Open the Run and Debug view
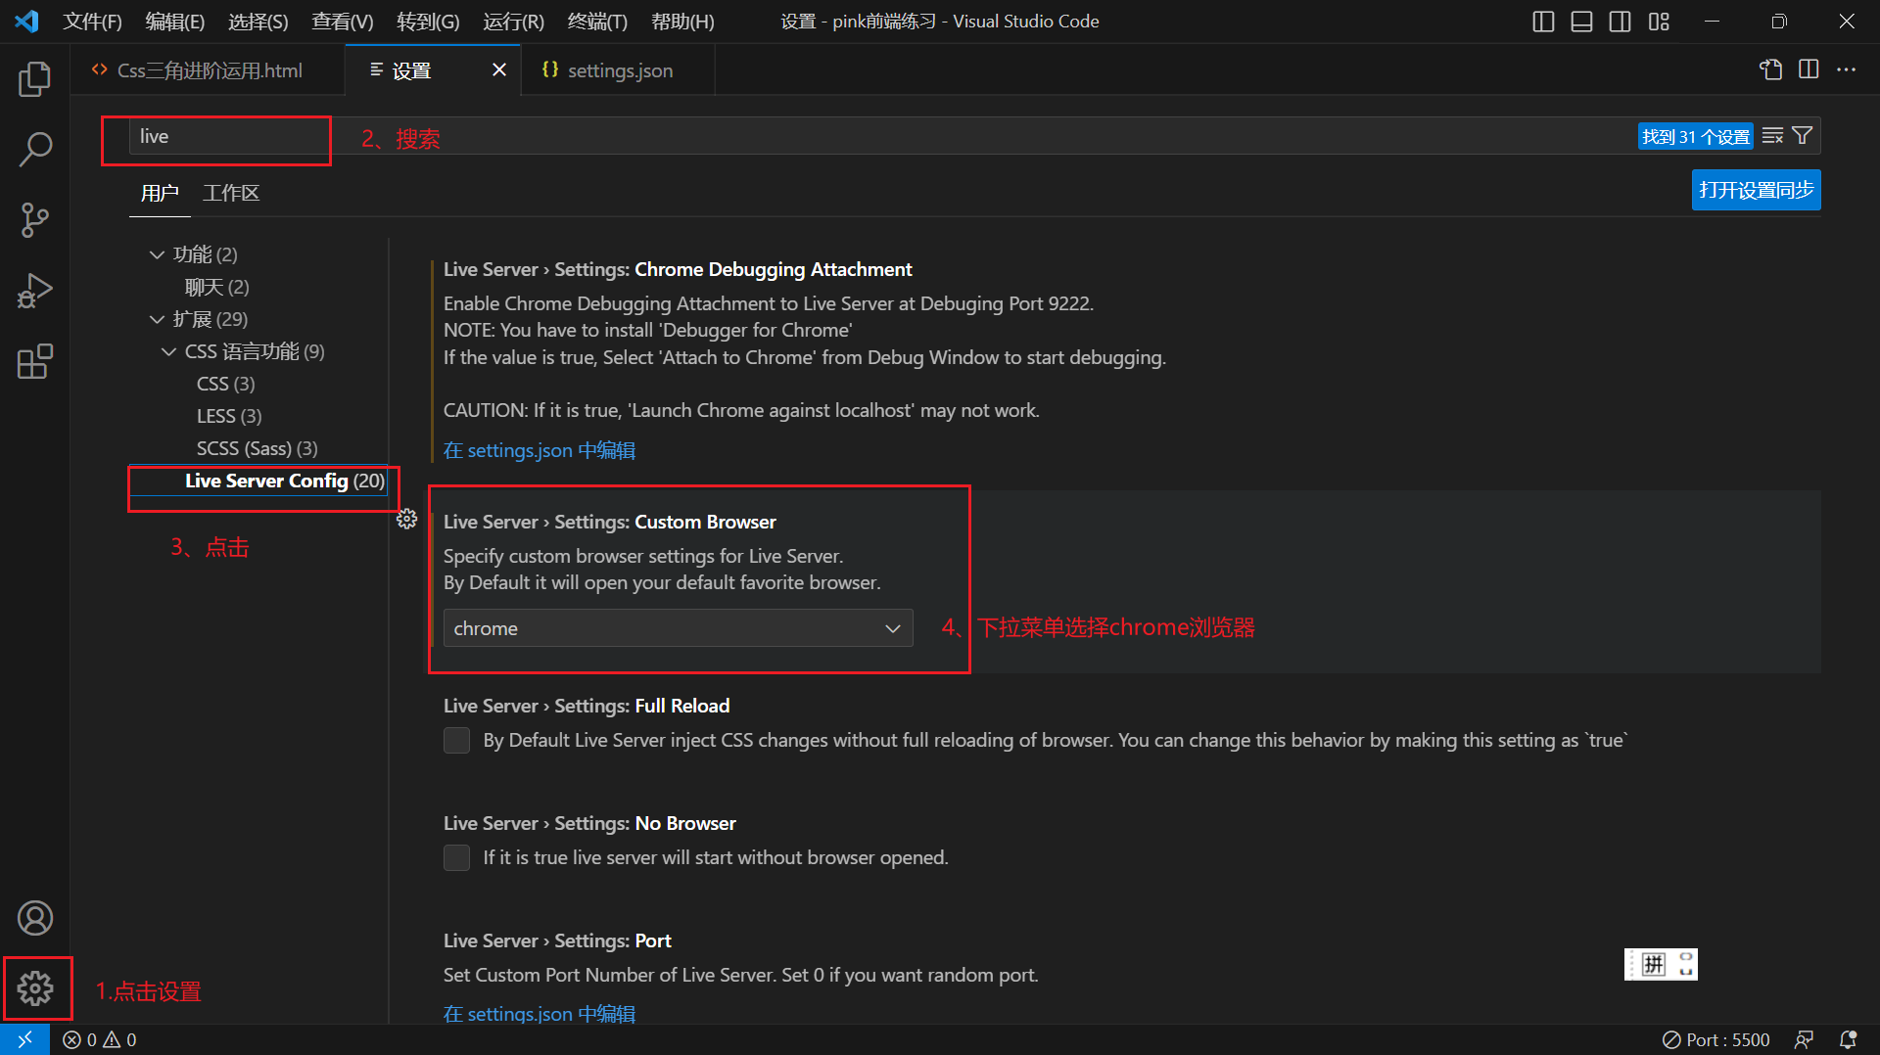Screen dimensions: 1880x1055 (35, 291)
